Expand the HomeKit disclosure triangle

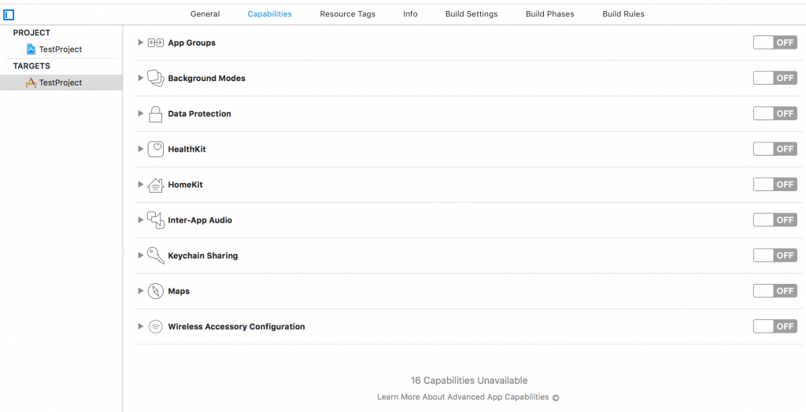140,185
